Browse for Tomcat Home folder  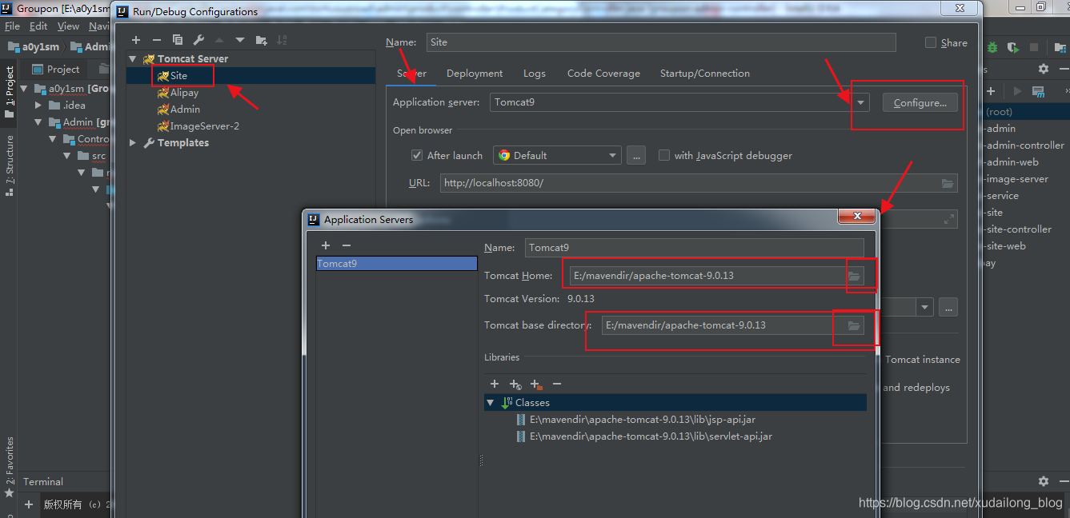coord(854,276)
